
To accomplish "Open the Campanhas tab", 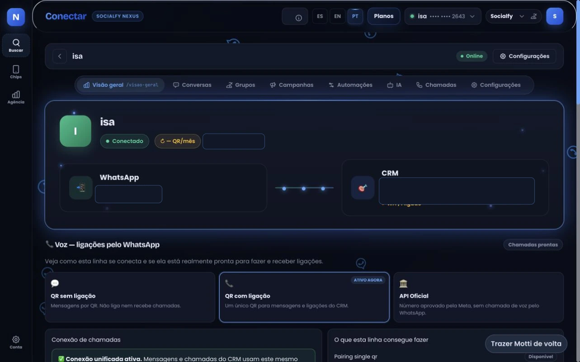I will pyautogui.click(x=292, y=85).
